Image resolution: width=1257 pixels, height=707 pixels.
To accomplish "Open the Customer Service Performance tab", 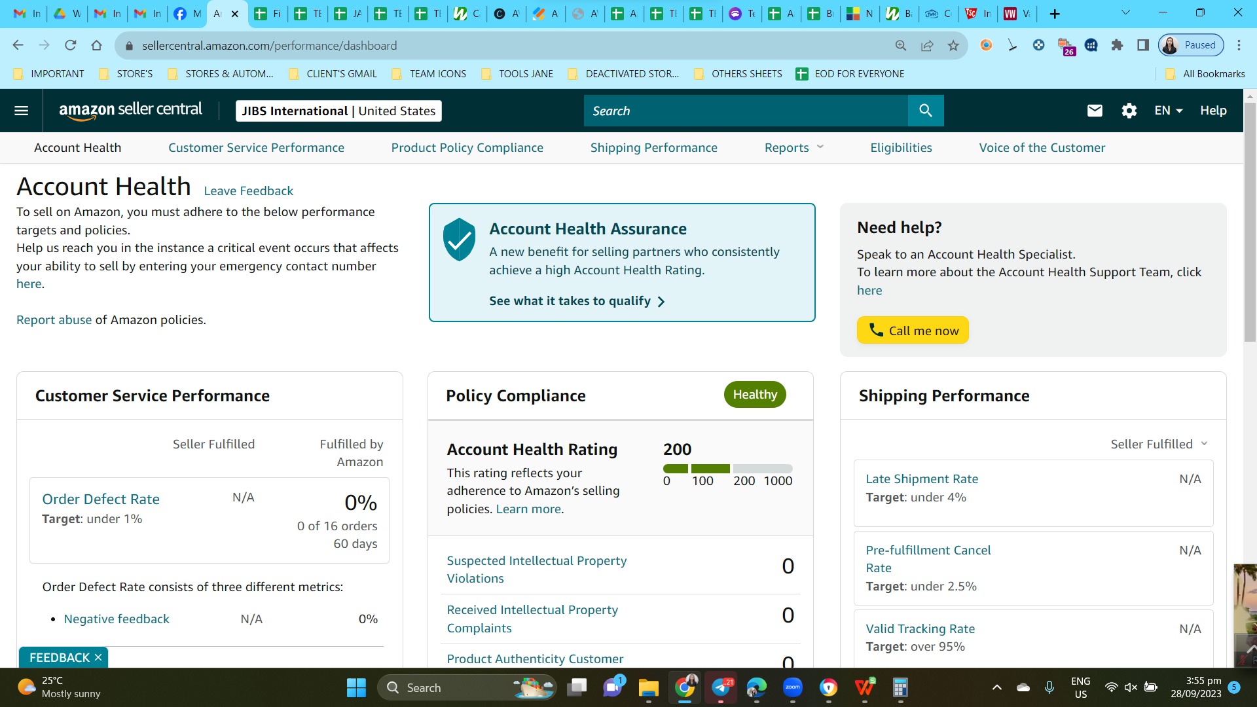I will point(256,148).
